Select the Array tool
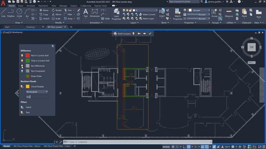The height and width of the screenshot is (149, 266). [68, 19]
